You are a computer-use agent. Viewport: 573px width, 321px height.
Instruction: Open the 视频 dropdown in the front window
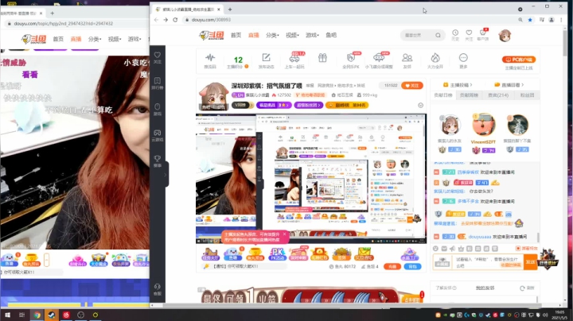[292, 36]
